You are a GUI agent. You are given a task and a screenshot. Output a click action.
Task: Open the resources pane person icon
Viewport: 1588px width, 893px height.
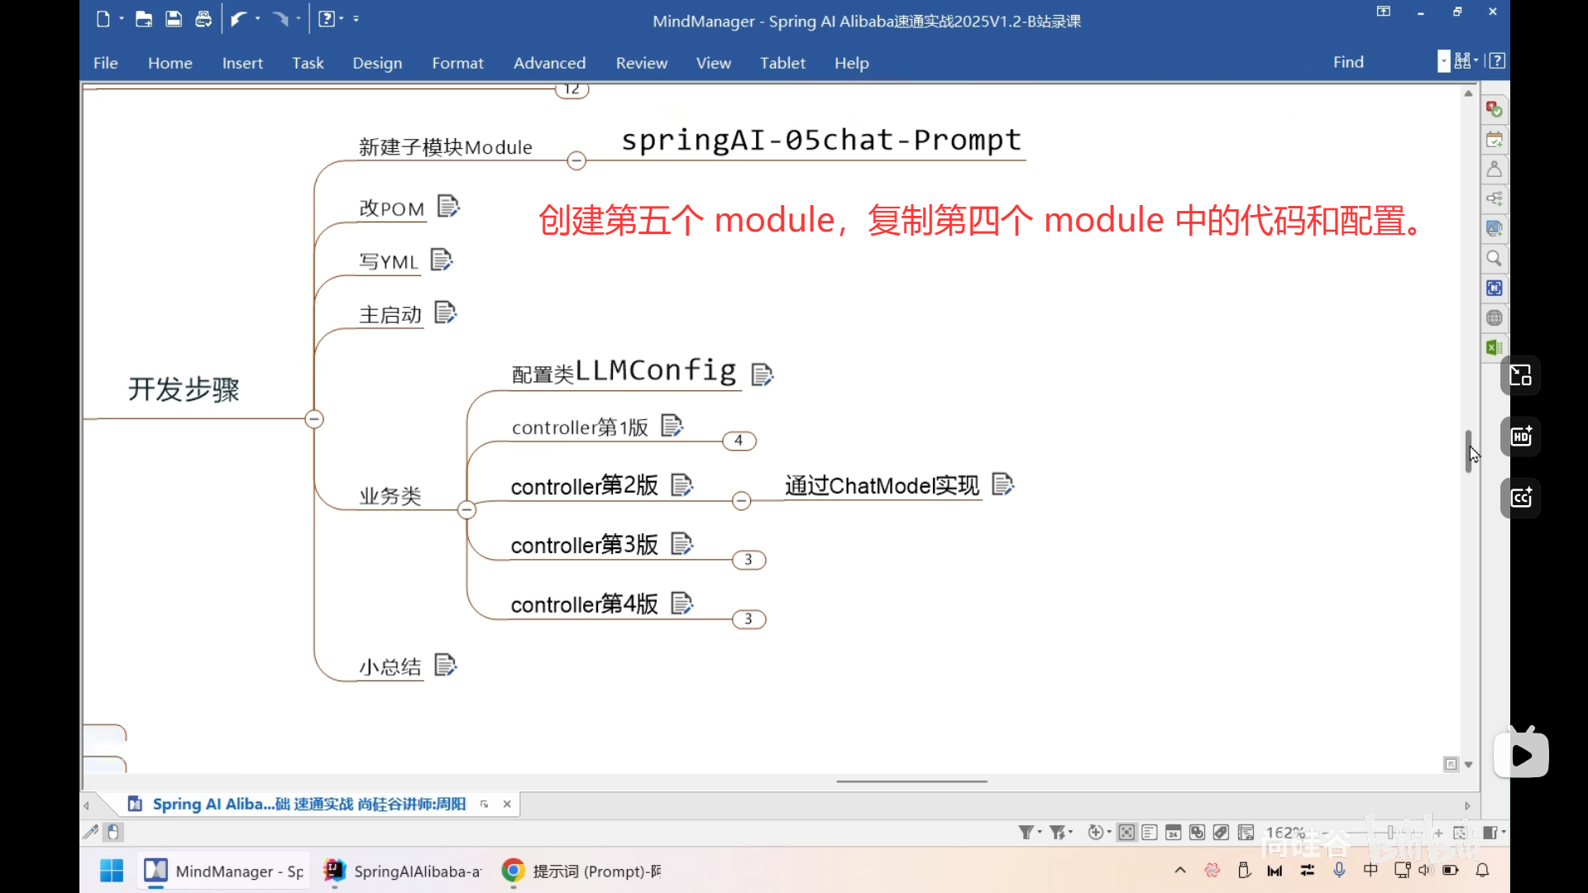pyautogui.click(x=1494, y=169)
